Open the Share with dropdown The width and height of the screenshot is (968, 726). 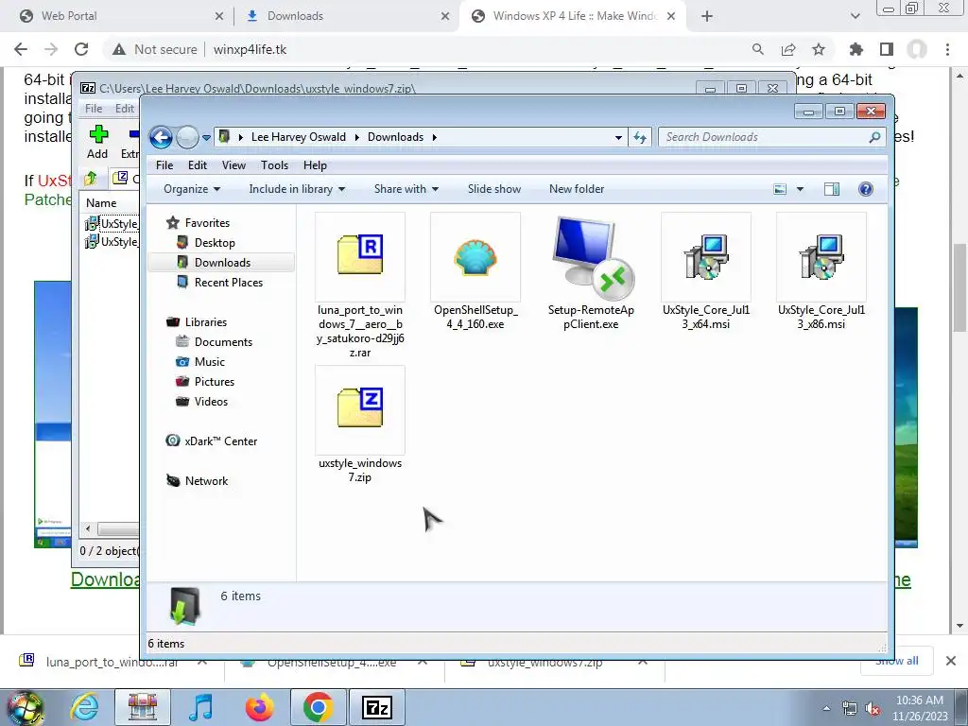(x=406, y=189)
